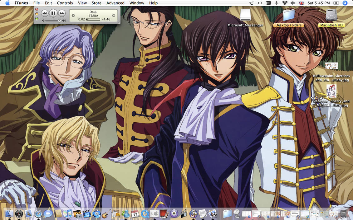Pause the song in iTunes mini player
This screenshot has width=353, height=220.
pyautogui.click(x=53, y=13)
